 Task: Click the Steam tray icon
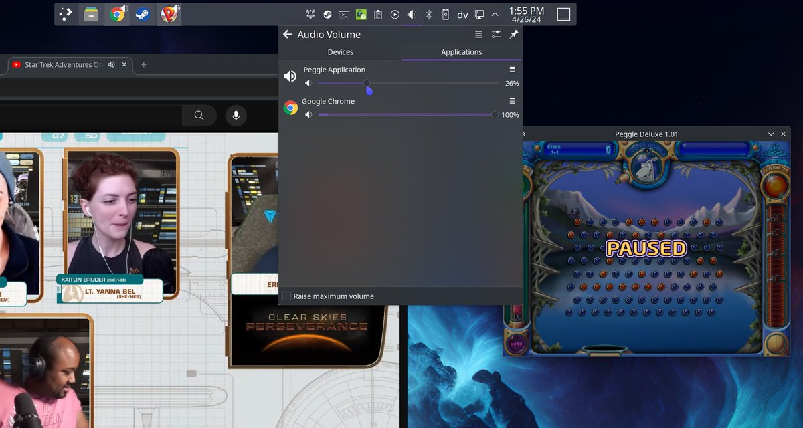(327, 14)
